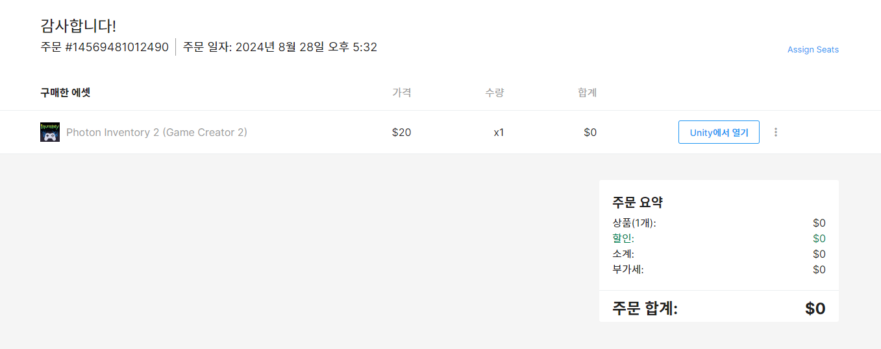Click the 감사합니다! heading
The image size is (881, 349).
tap(78, 27)
